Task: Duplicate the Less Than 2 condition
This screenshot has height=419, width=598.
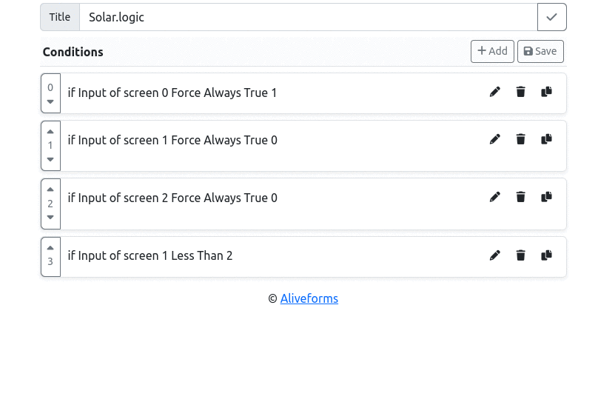Action: [546, 255]
